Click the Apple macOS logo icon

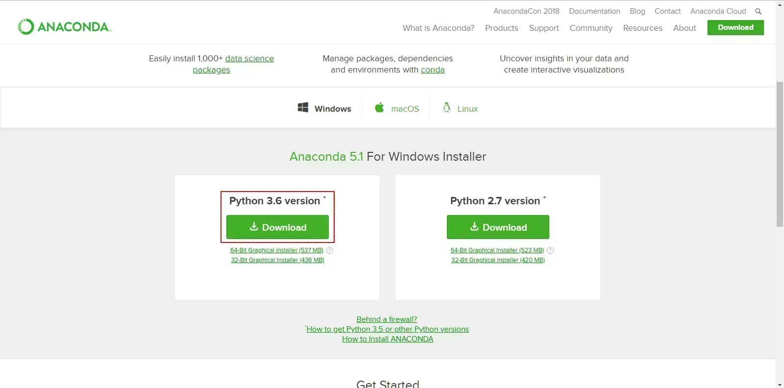point(379,107)
